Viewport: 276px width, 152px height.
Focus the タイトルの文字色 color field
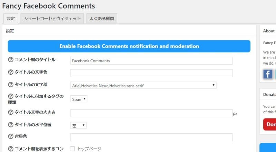[x=151, y=73]
